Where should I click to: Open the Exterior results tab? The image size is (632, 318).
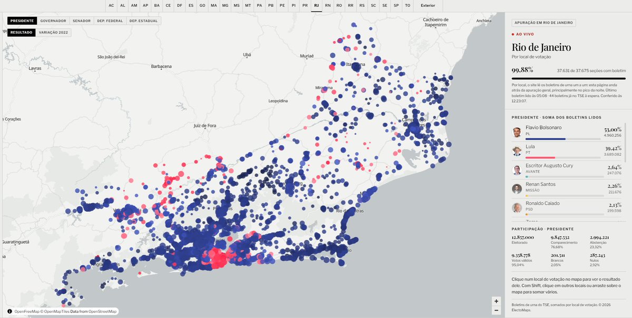pos(427,6)
